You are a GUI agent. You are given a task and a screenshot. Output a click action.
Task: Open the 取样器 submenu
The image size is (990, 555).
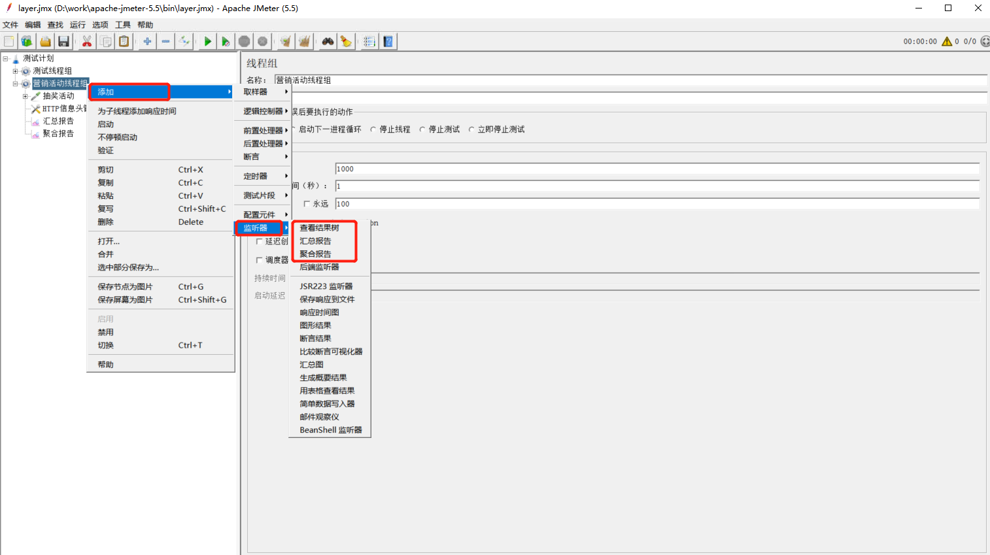point(263,92)
